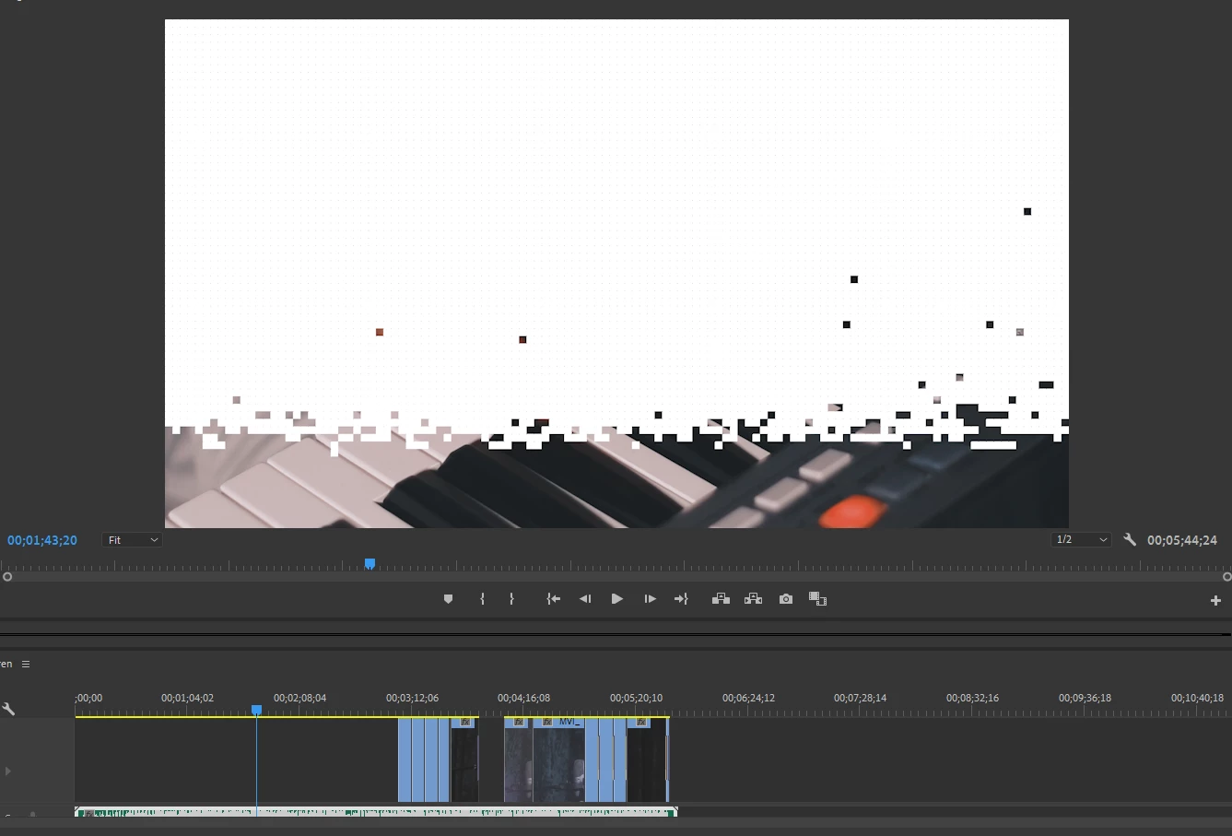Click the right zoom scroll bar handle
1232x836 pixels.
point(1226,577)
